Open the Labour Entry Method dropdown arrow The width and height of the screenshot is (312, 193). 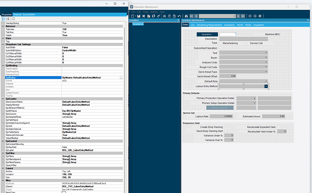[x=266, y=86]
